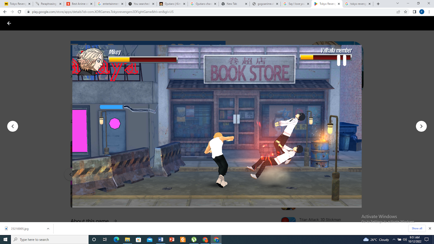The height and width of the screenshot is (244, 434).
Task: Click the browser back navigation arrow
Action: pyautogui.click(x=5, y=12)
